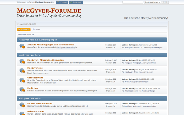Click the SUCHE search button
The height and width of the screenshot is (115, 184).
click(165, 2)
